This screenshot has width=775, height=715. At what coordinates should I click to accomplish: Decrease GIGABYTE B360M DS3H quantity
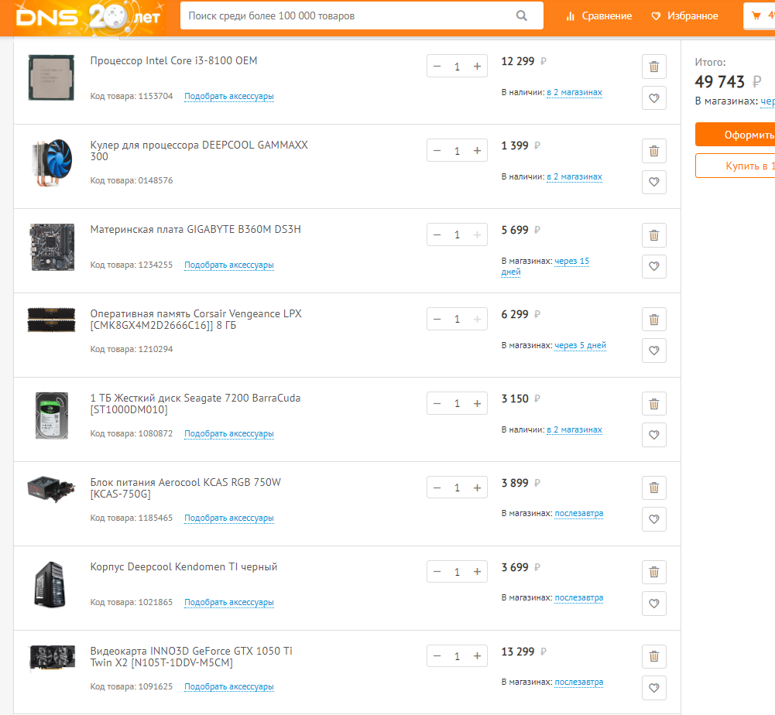pos(437,234)
